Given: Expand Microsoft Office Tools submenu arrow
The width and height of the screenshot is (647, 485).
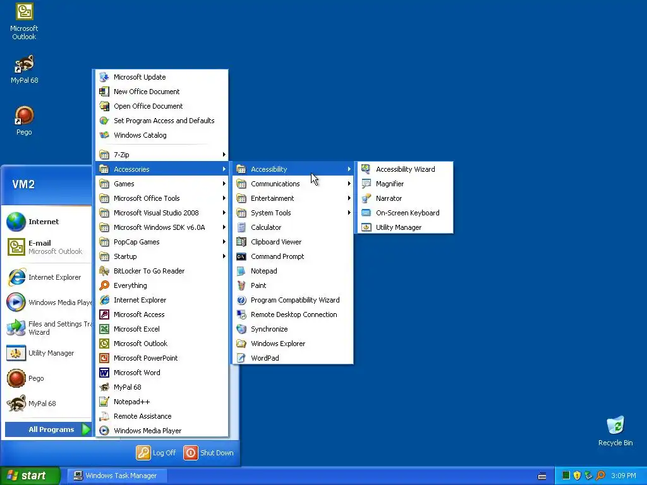Looking at the screenshot, I should point(224,198).
